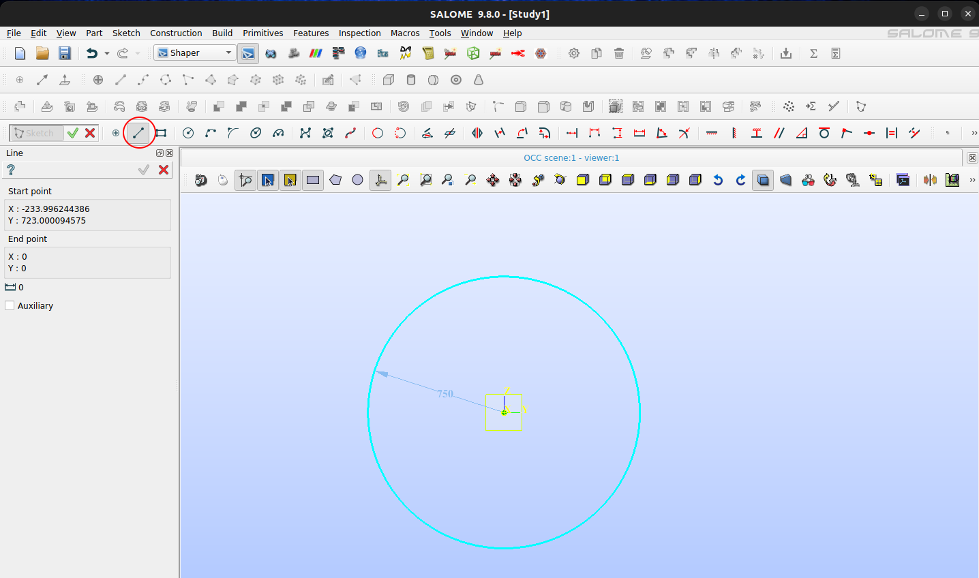Open the Features menu
The width and height of the screenshot is (979, 578).
311,33
